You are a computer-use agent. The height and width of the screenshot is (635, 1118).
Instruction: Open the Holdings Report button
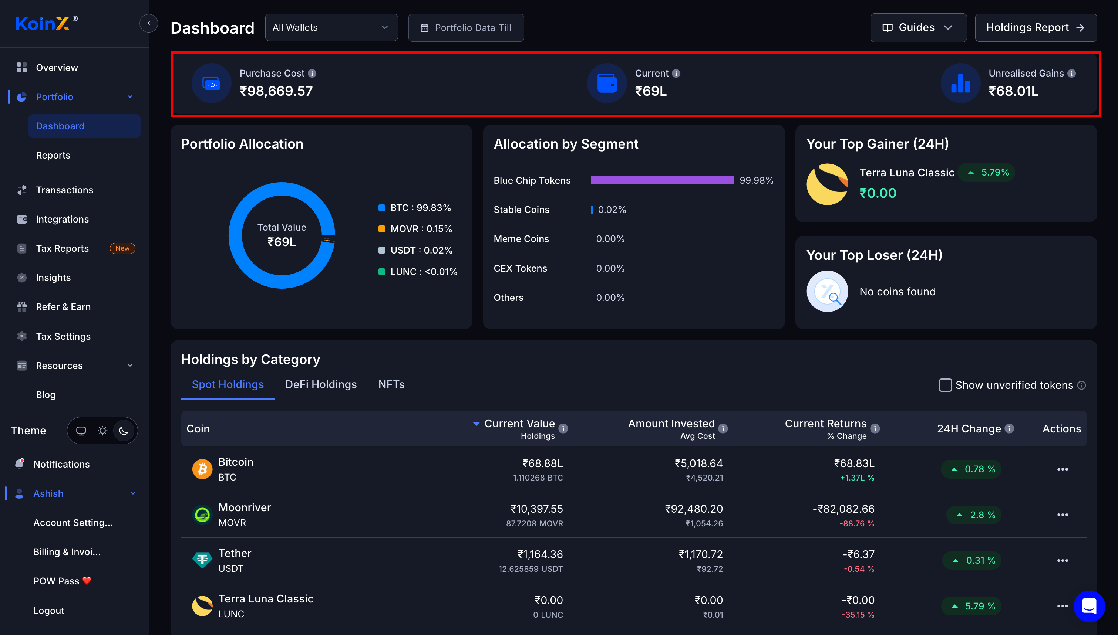[1036, 27]
